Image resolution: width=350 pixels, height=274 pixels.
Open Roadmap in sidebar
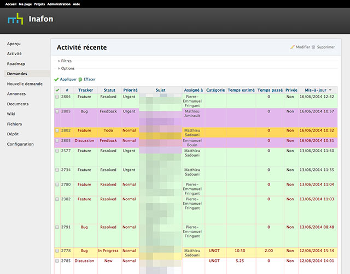[x=16, y=64]
